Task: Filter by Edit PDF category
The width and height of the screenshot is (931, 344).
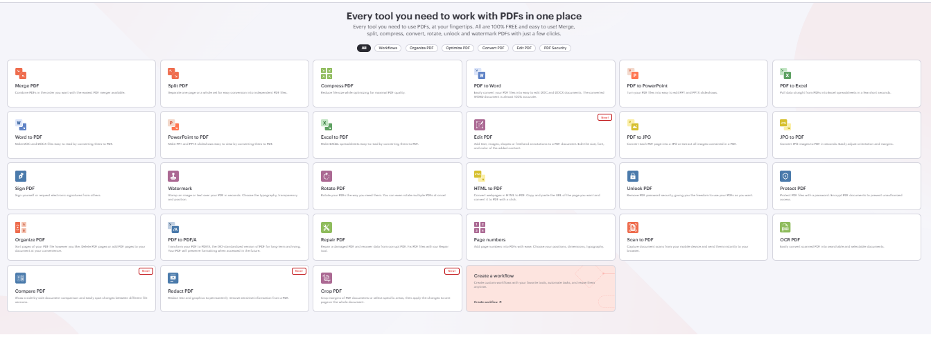Action: [524, 48]
